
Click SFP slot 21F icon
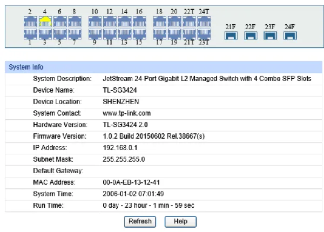(231, 36)
